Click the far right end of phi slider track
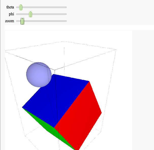 tap(66, 14)
